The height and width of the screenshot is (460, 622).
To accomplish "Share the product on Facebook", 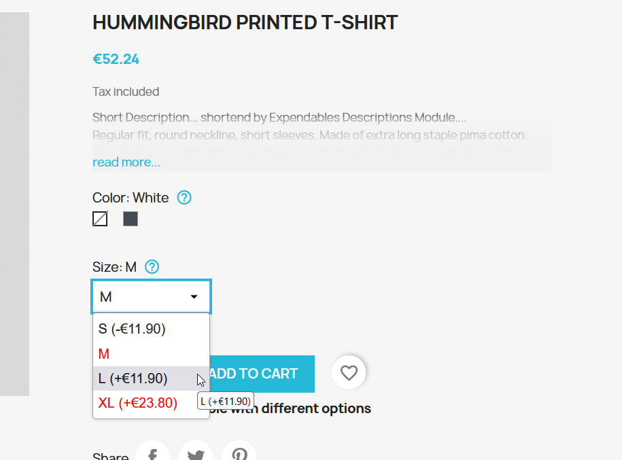I will [153, 454].
